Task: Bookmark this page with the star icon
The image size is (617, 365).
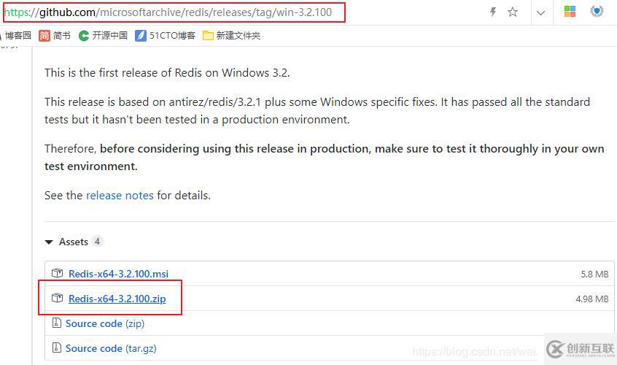Action: coord(512,12)
